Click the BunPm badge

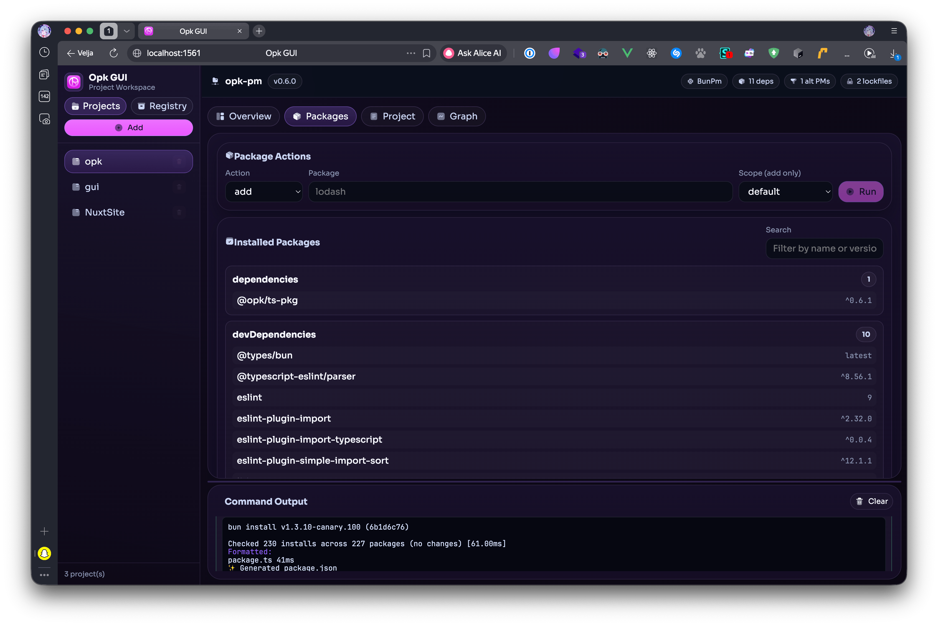(x=704, y=81)
